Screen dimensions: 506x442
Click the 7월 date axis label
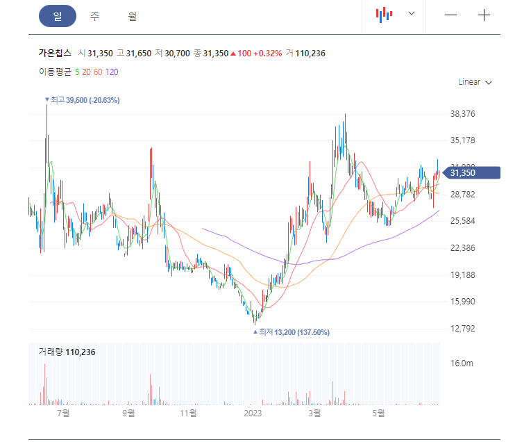pyautogui.click(x=63, y=413)
